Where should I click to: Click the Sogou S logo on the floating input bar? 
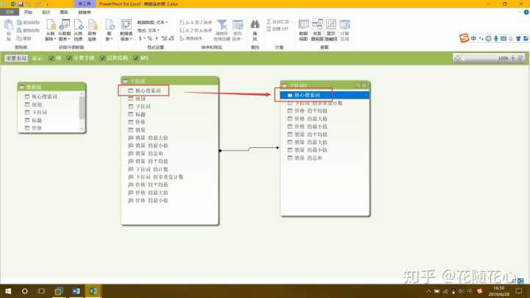click(x=464, y=38)
